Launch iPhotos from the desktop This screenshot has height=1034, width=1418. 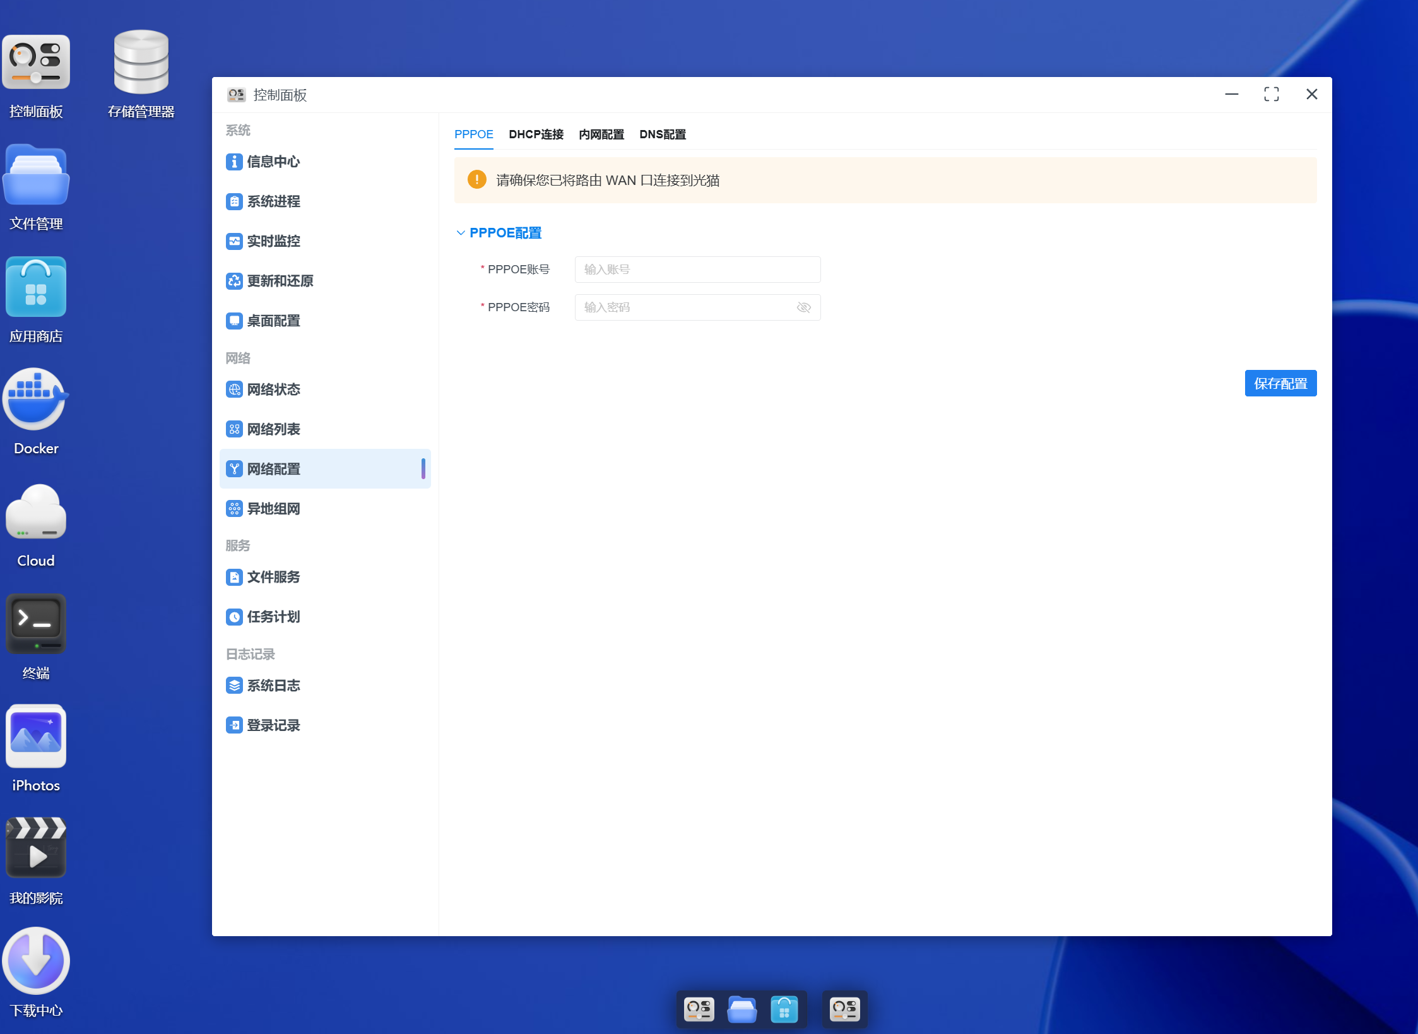(x=36, y=737)
